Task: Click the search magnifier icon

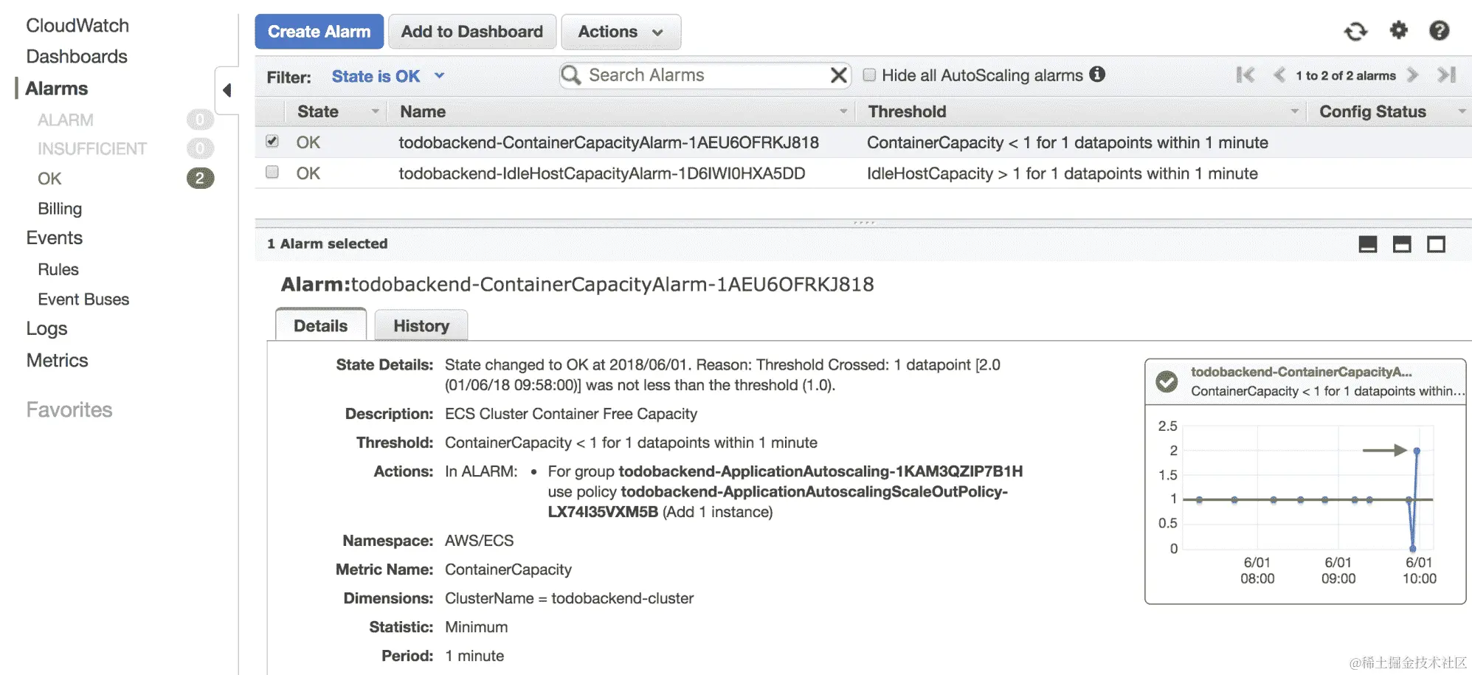Action: coord(570,75)
